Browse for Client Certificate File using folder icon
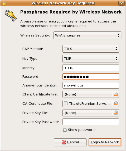Screen dimensions: 126x151 click(116, 94)
